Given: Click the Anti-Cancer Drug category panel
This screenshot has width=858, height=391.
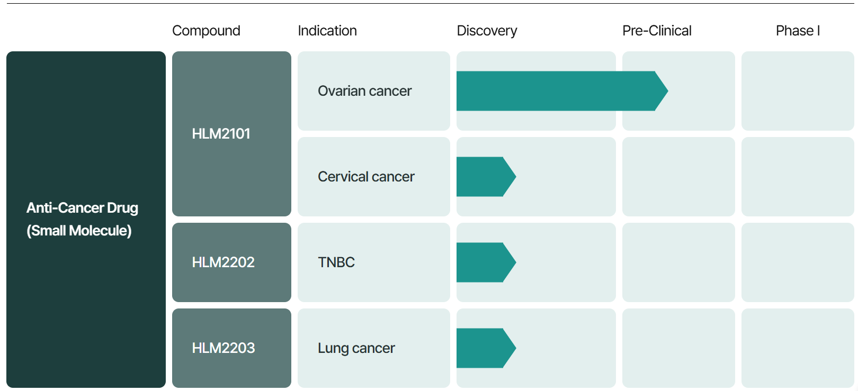Looking at the screenshot, I should (86, 220).
